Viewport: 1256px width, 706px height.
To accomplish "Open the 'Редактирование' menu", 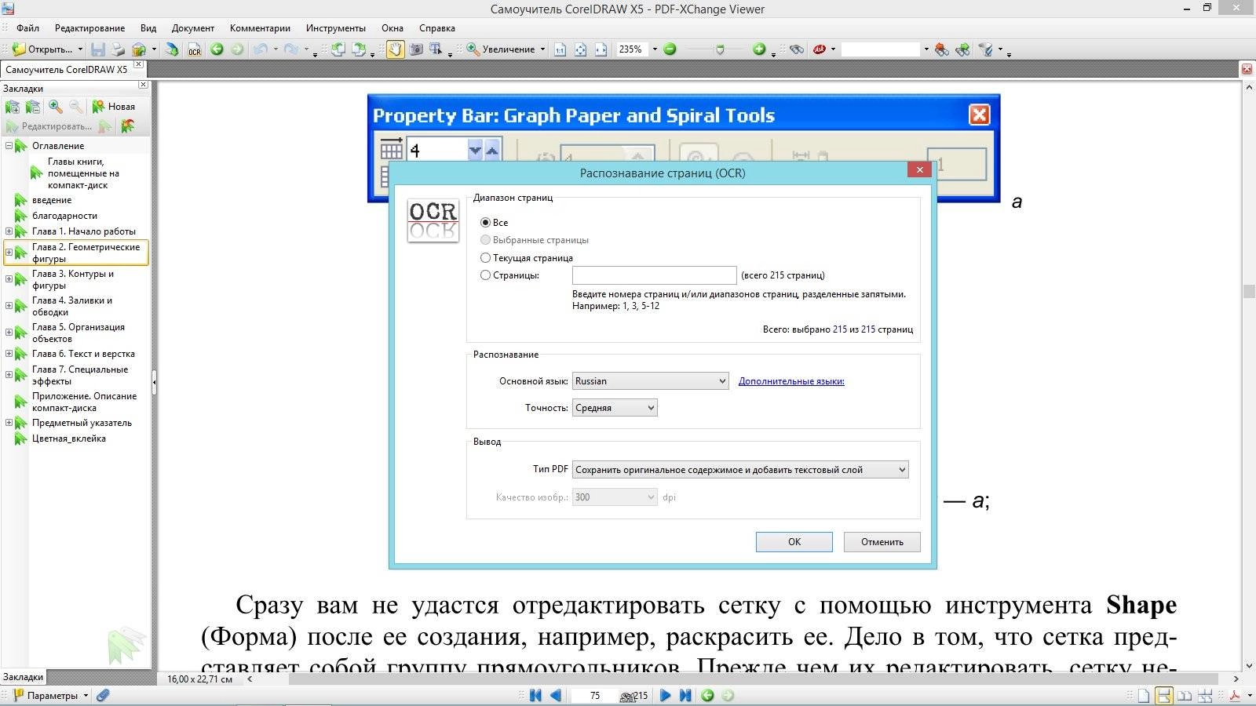I will (89, 28).
